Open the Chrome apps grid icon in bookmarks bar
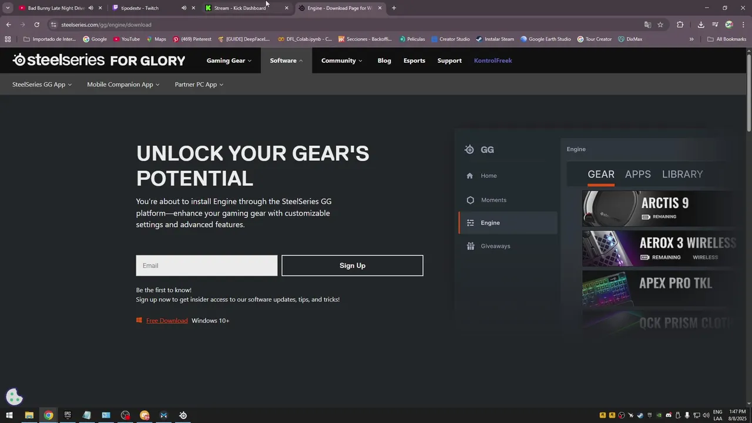Screen dimensions: 752x423 click(8, 39)
